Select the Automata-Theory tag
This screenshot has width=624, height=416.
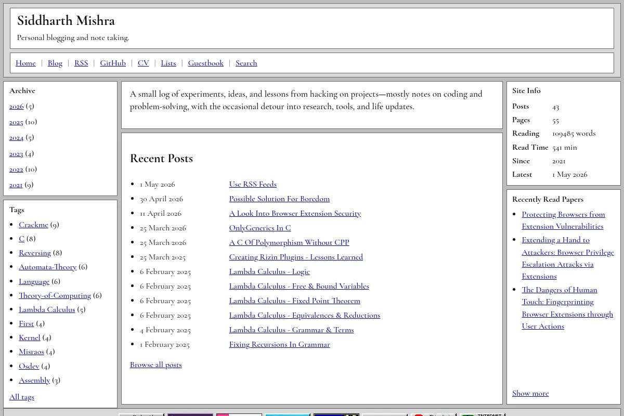pos(47,267)
